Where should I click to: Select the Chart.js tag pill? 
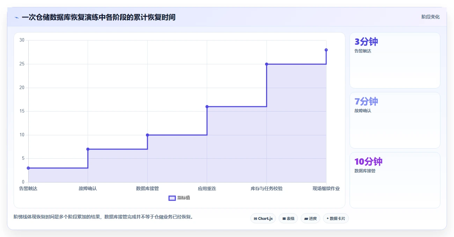click(263, 218)
